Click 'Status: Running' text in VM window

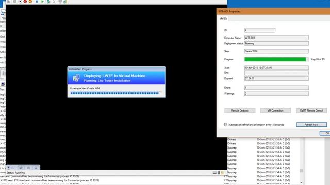(x=15, y=173)
